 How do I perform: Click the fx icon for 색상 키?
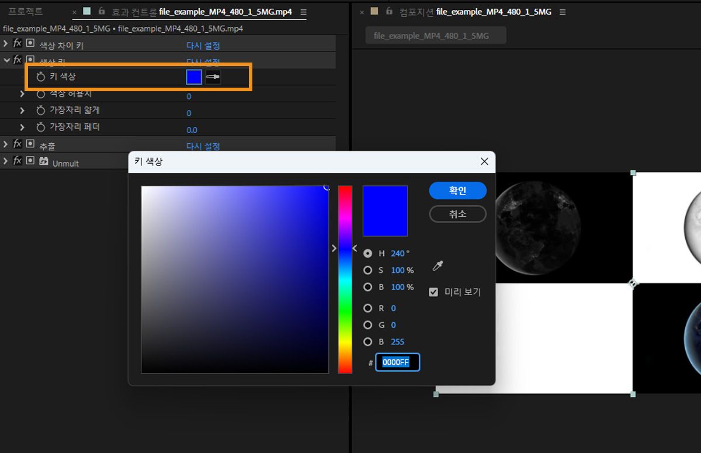pos(18,60)
